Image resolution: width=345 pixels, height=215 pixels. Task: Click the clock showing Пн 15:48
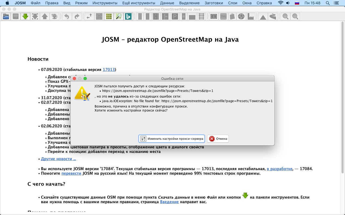(x=312, y=3)
